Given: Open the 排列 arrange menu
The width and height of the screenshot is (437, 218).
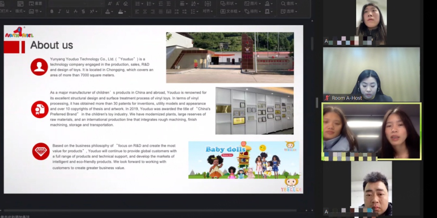Looking at the screenshot, I should [x=252, y=11].
